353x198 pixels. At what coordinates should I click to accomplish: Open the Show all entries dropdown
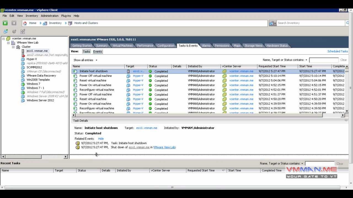coord(85,60)
